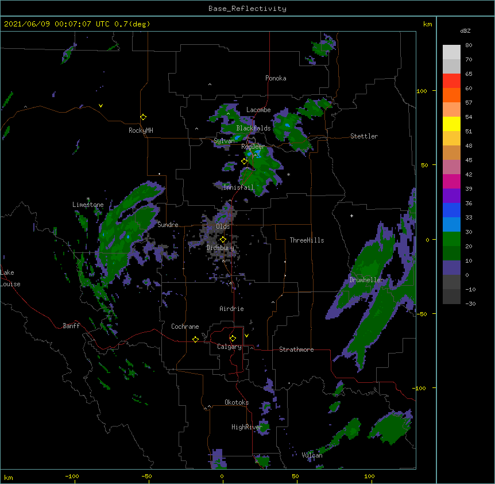The height and width of the screenshot is (484, 495).
Task: Click the HighRiver town label
Action: 247,427
